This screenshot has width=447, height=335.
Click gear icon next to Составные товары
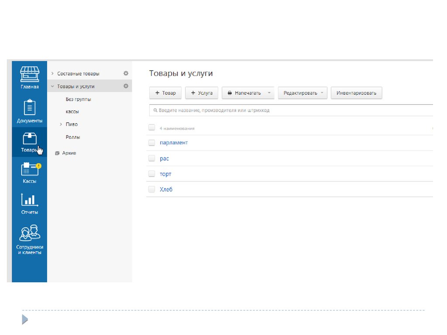tap(126, 73)
